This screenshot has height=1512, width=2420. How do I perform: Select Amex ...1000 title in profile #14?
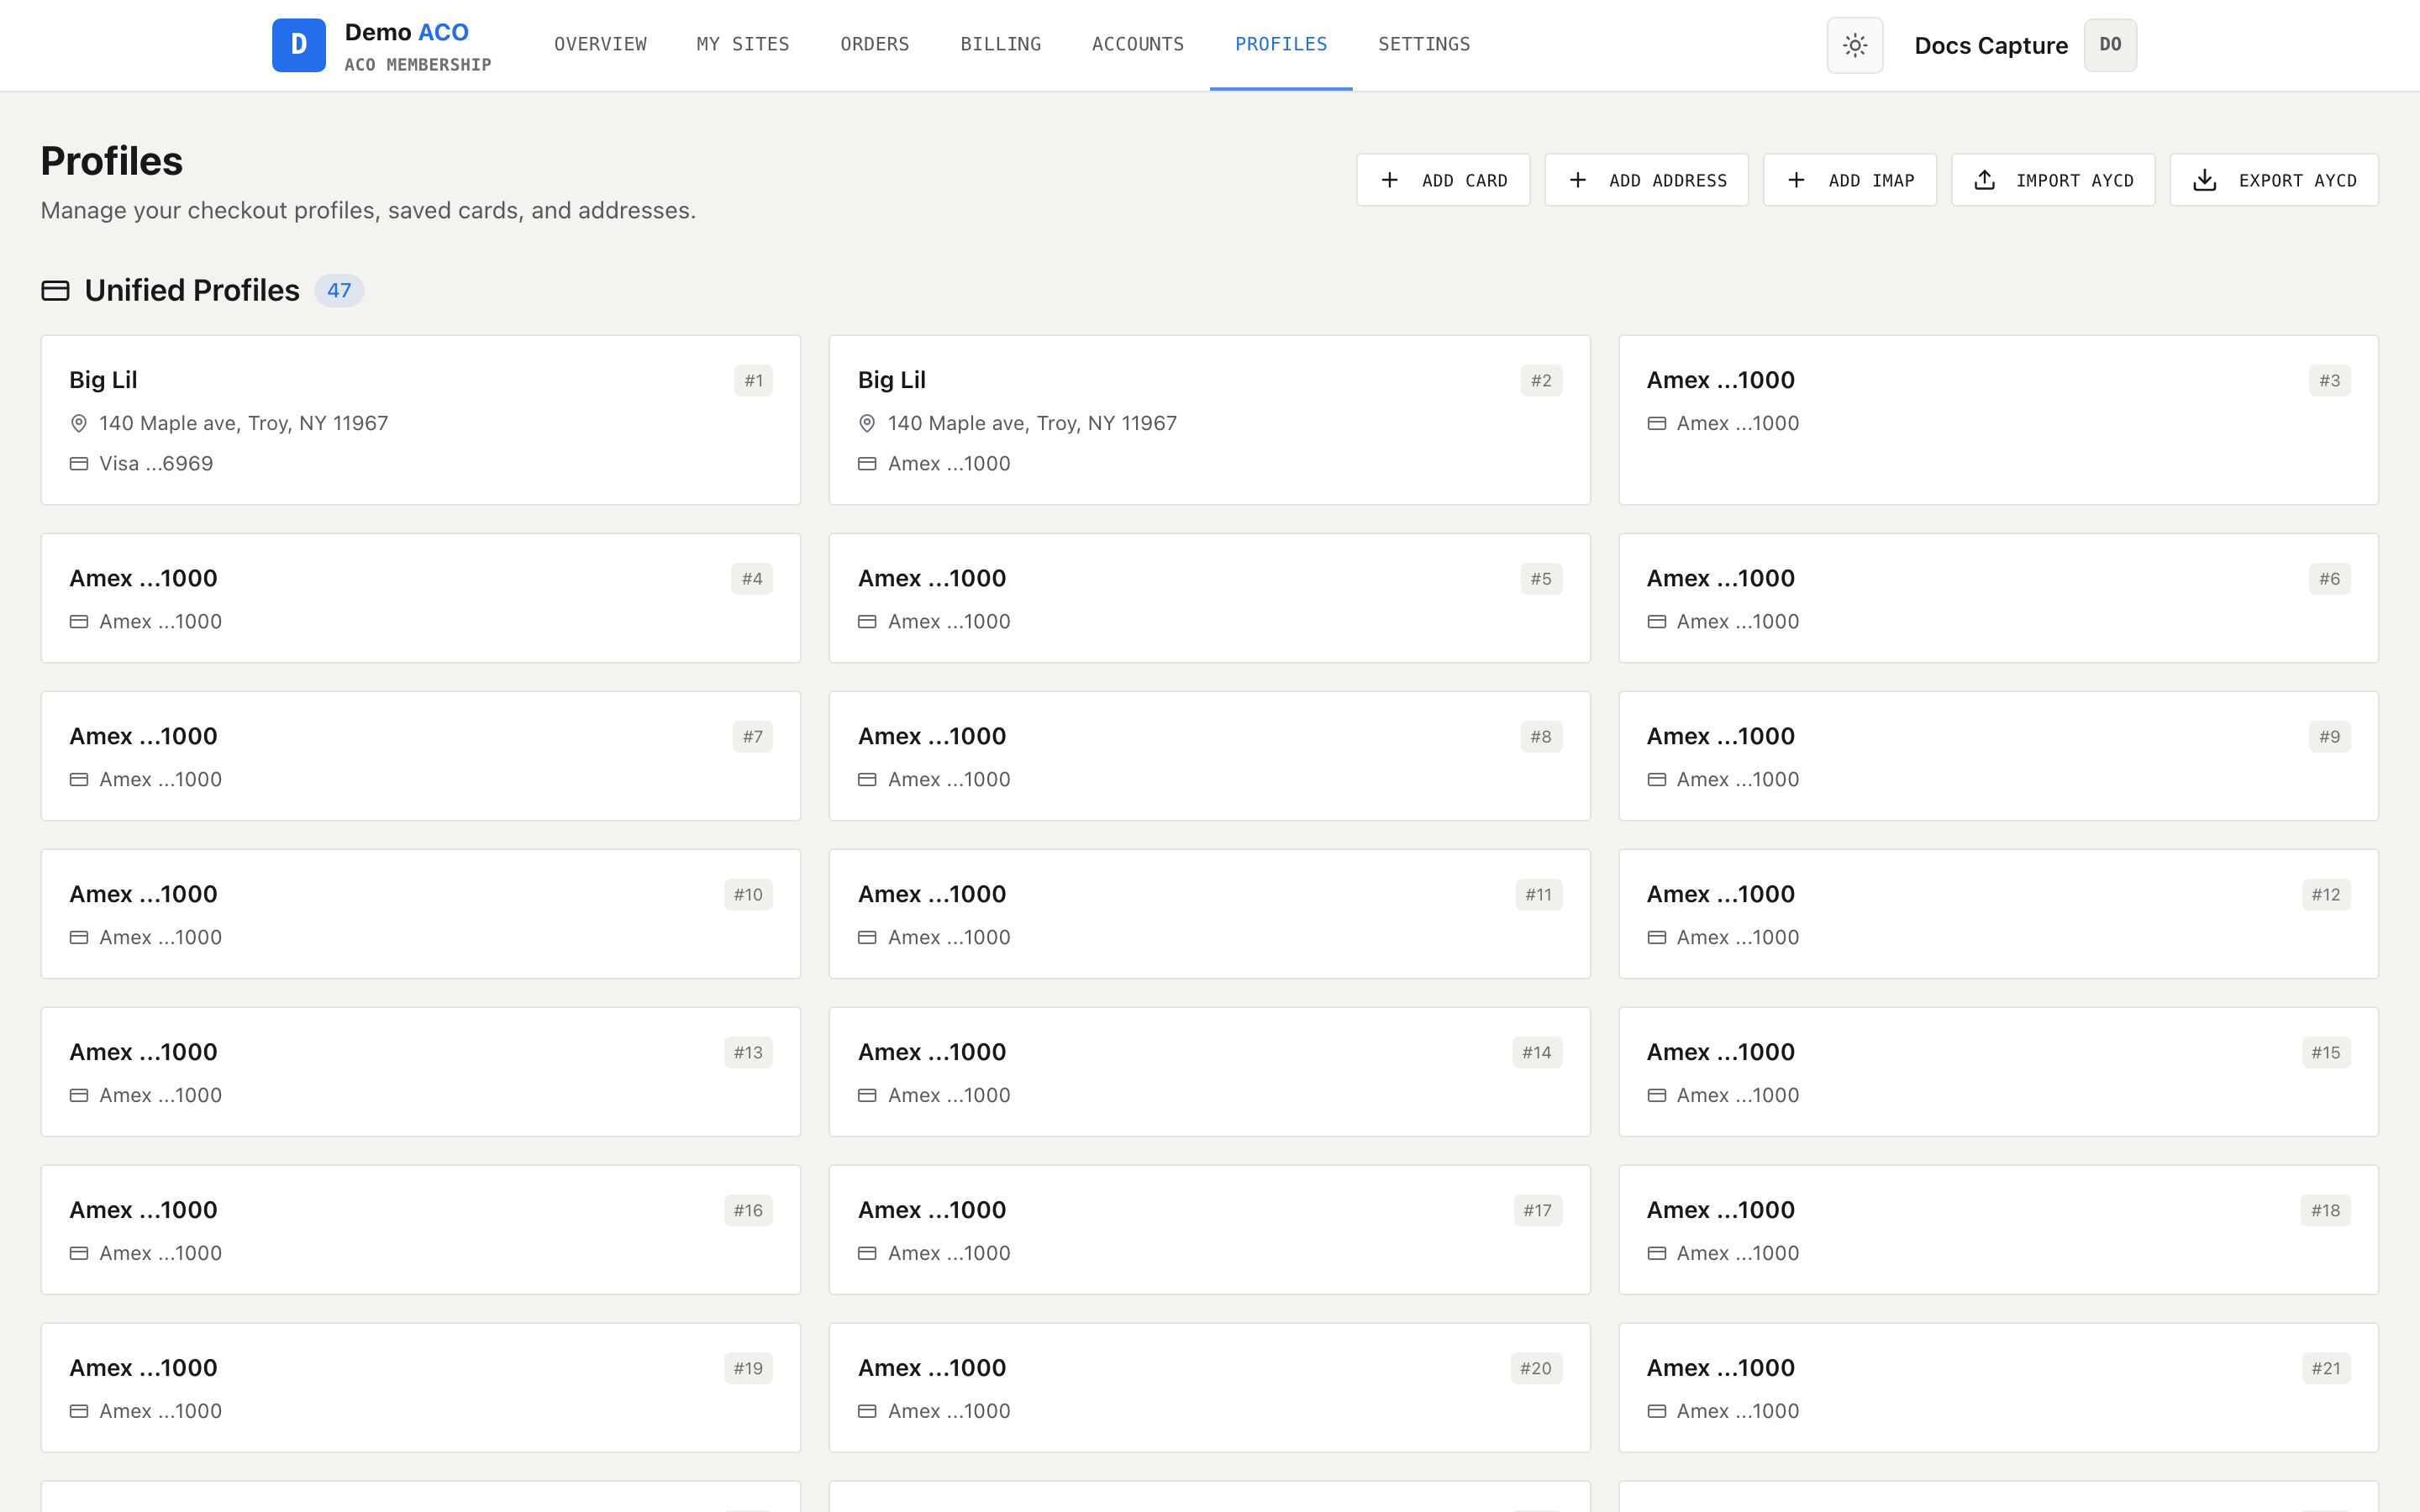(x=932, y=1053)
